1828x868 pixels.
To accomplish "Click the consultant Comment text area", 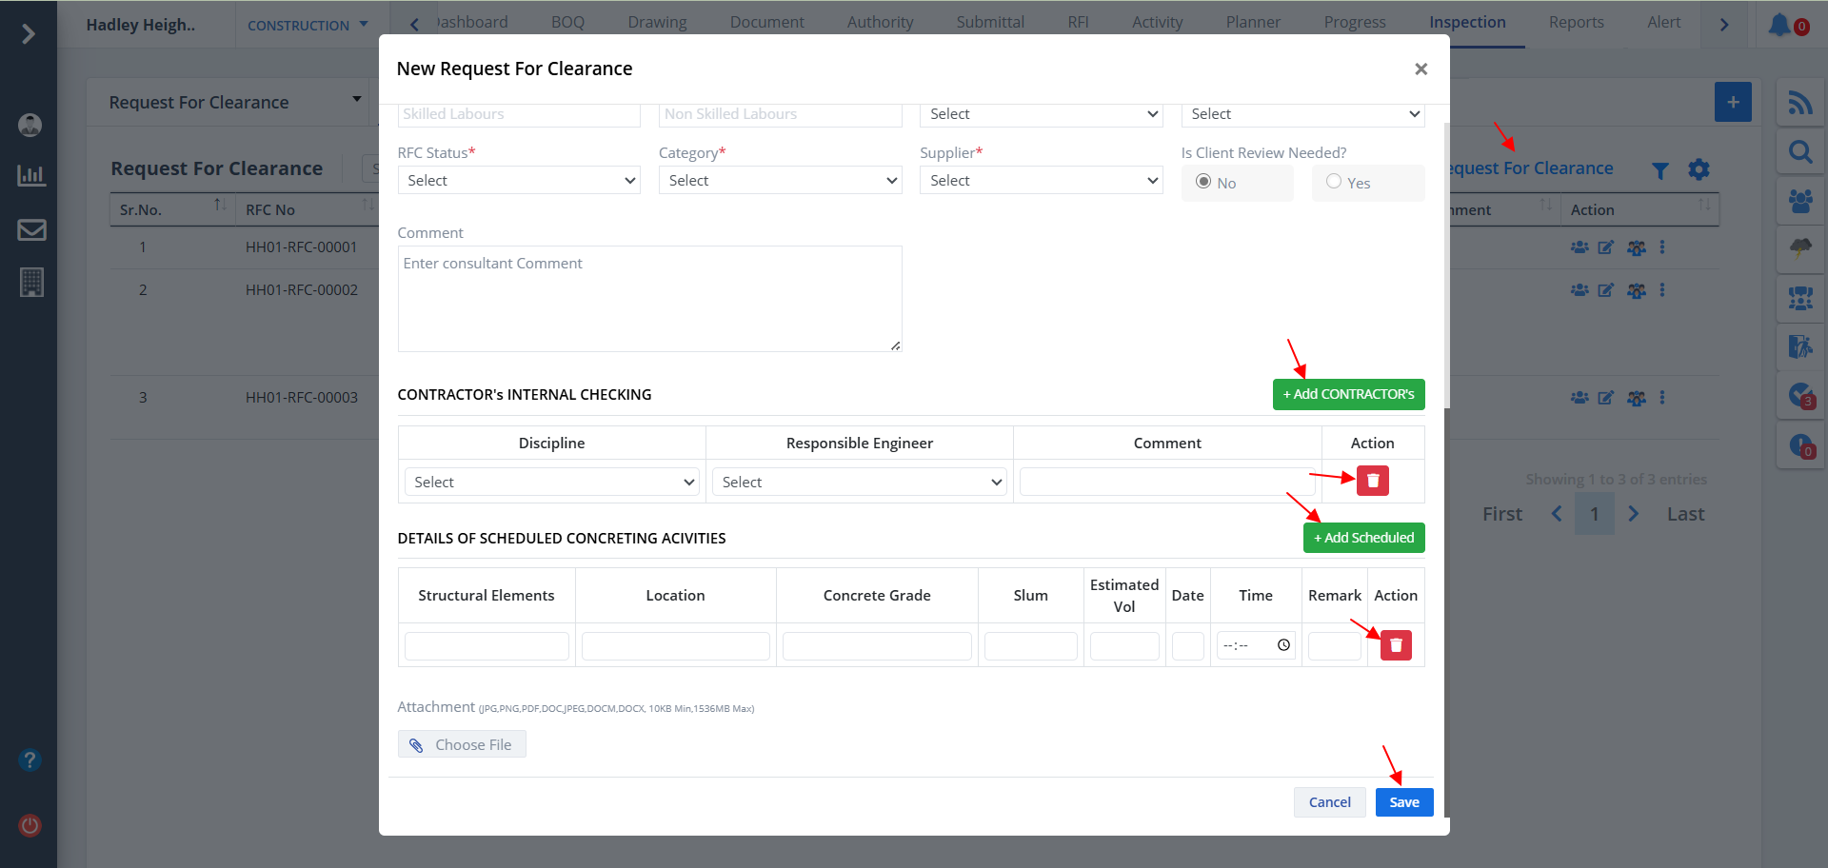I will click(649, 299).
